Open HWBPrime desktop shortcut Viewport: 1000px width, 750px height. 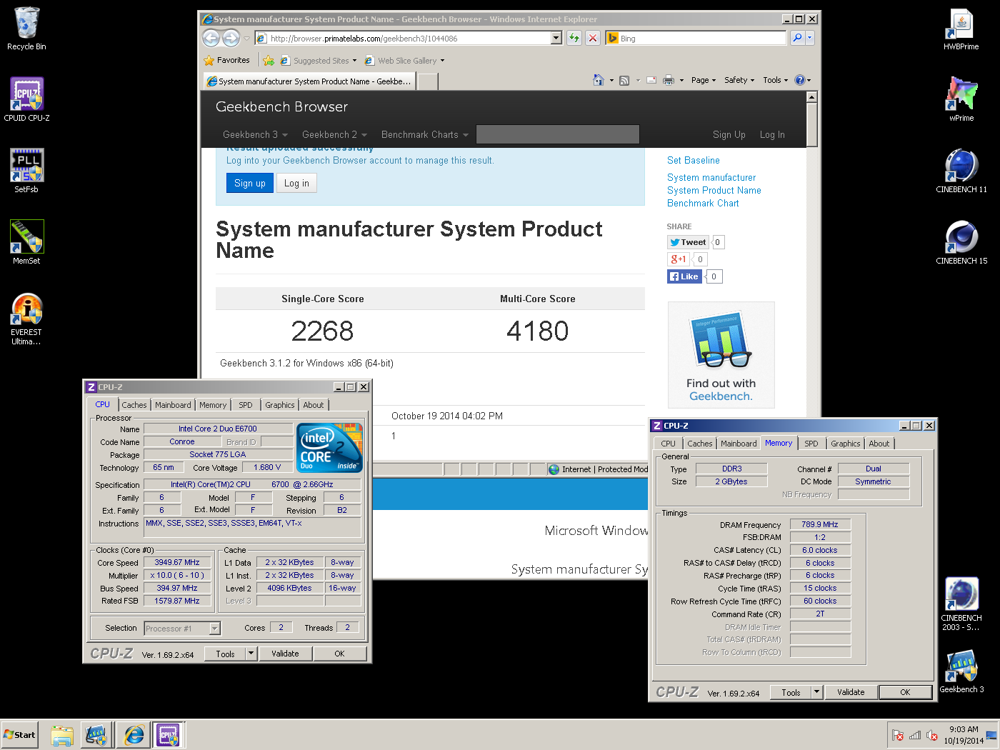click(x=961, y=29)
